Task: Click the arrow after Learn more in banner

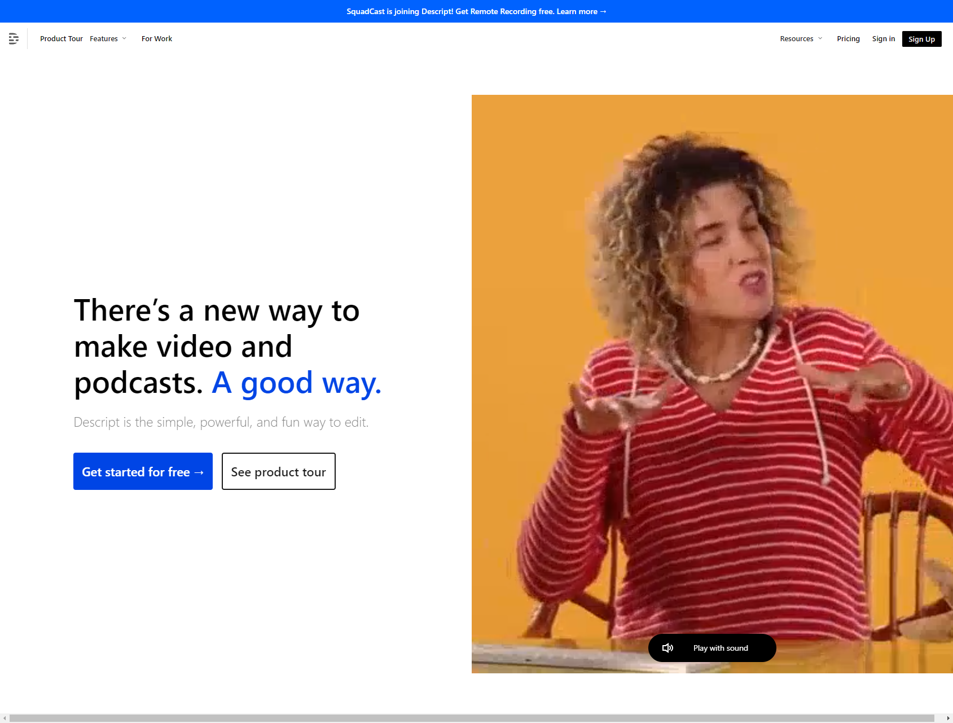Action: tap(603, 11)
